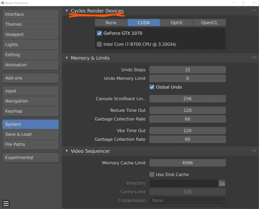Collapse the Cycles Render Devices panel
Image resolution: width=259 pixels, height=209 pixels.
[x=67, y=11]
